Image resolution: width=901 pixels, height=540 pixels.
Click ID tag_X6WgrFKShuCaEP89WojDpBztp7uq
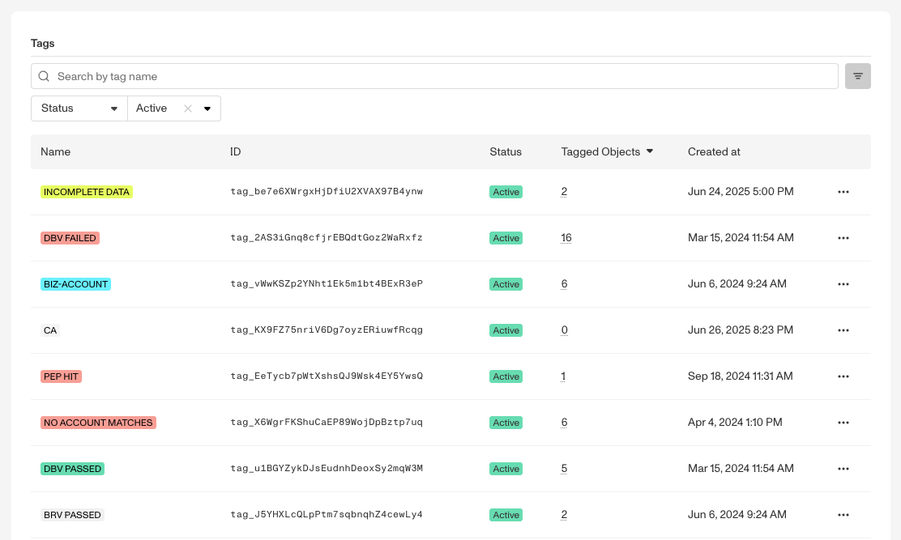[x=327, y=423]
